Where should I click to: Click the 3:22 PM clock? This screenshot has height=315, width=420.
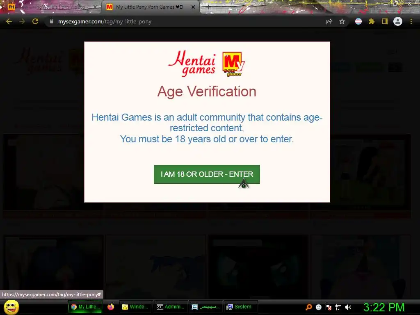[x=384, y=307]
